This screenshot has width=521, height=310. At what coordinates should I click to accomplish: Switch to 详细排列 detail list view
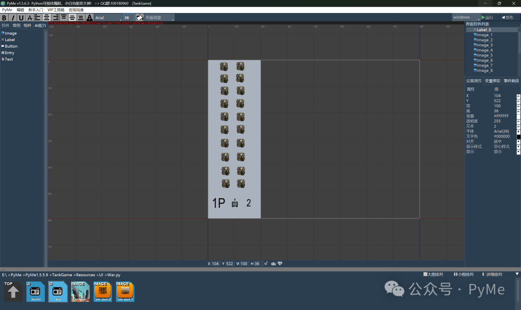pyautogui.click(x=492, y=274)
